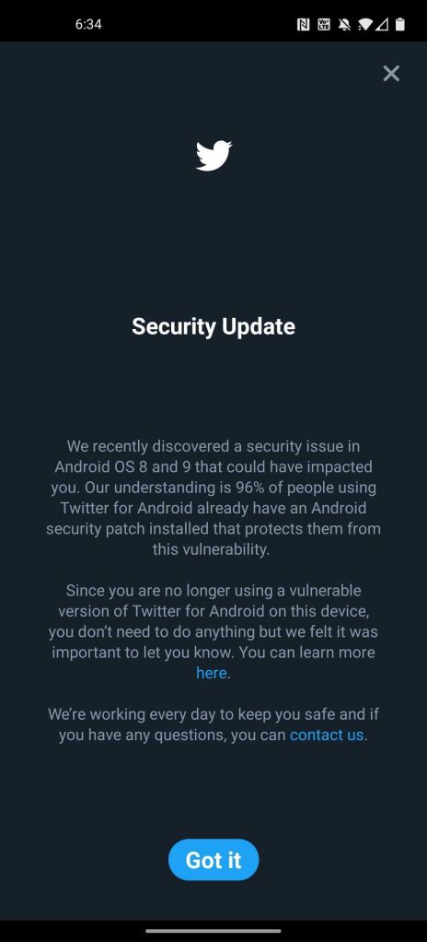
Task: Confirm with the 'Got it' button
Action: point(213,860)
